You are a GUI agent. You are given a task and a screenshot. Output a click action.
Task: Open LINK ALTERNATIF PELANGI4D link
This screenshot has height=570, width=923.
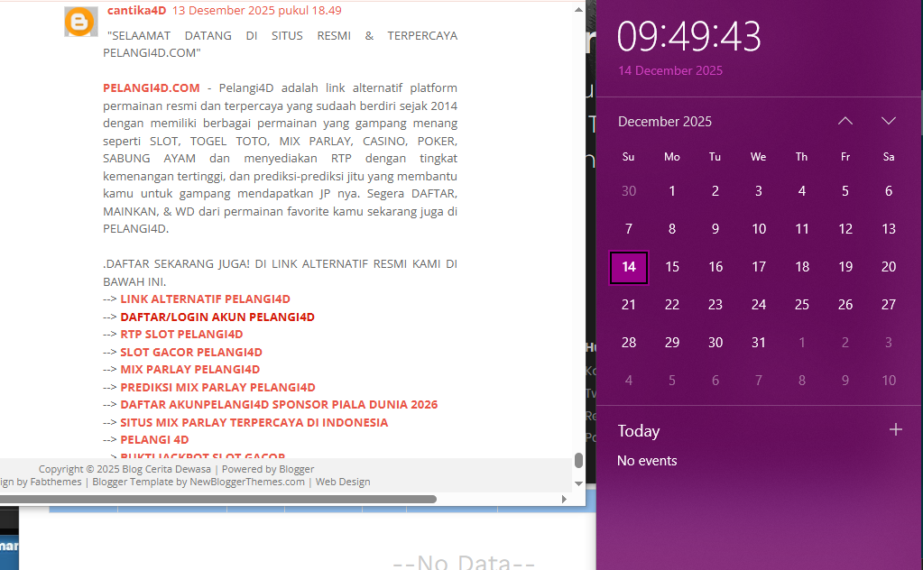(x=205, y=299)
